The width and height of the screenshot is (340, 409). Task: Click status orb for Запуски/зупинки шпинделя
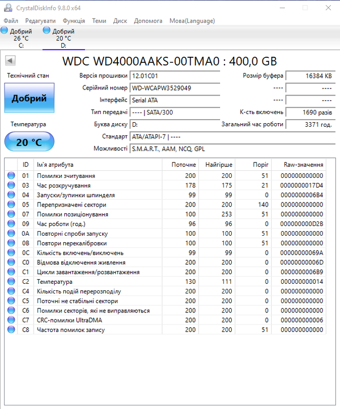click(x=11, y=195)
